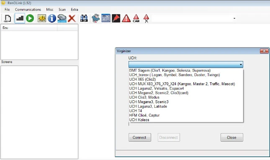Click the Connect button
Screen dimensions: 270x160
(140, 137)
